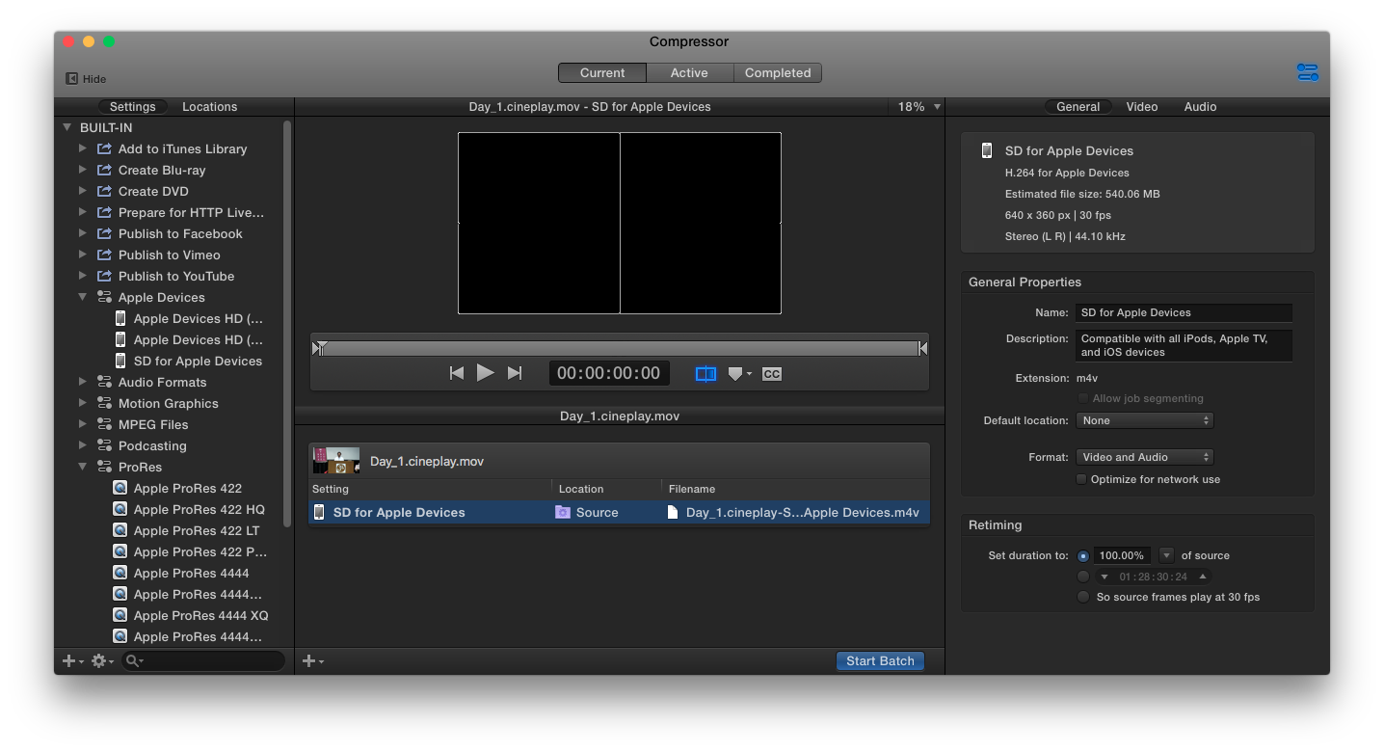Enable Optimize for network use checkbox
Image resolution: width=1384 pixels, height=752 pixels.
tap(1081, 479)
